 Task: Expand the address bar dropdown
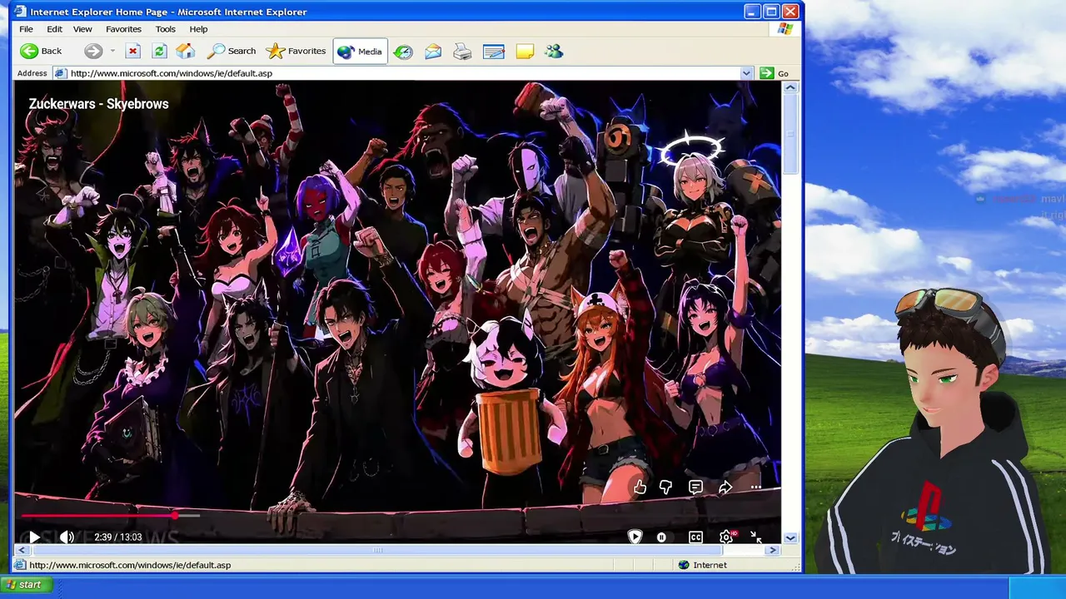click(746, 73)
